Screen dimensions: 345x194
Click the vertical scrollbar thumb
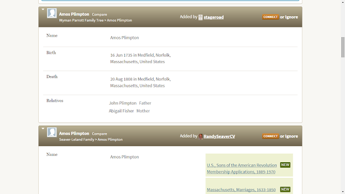(x=343, y=47)
